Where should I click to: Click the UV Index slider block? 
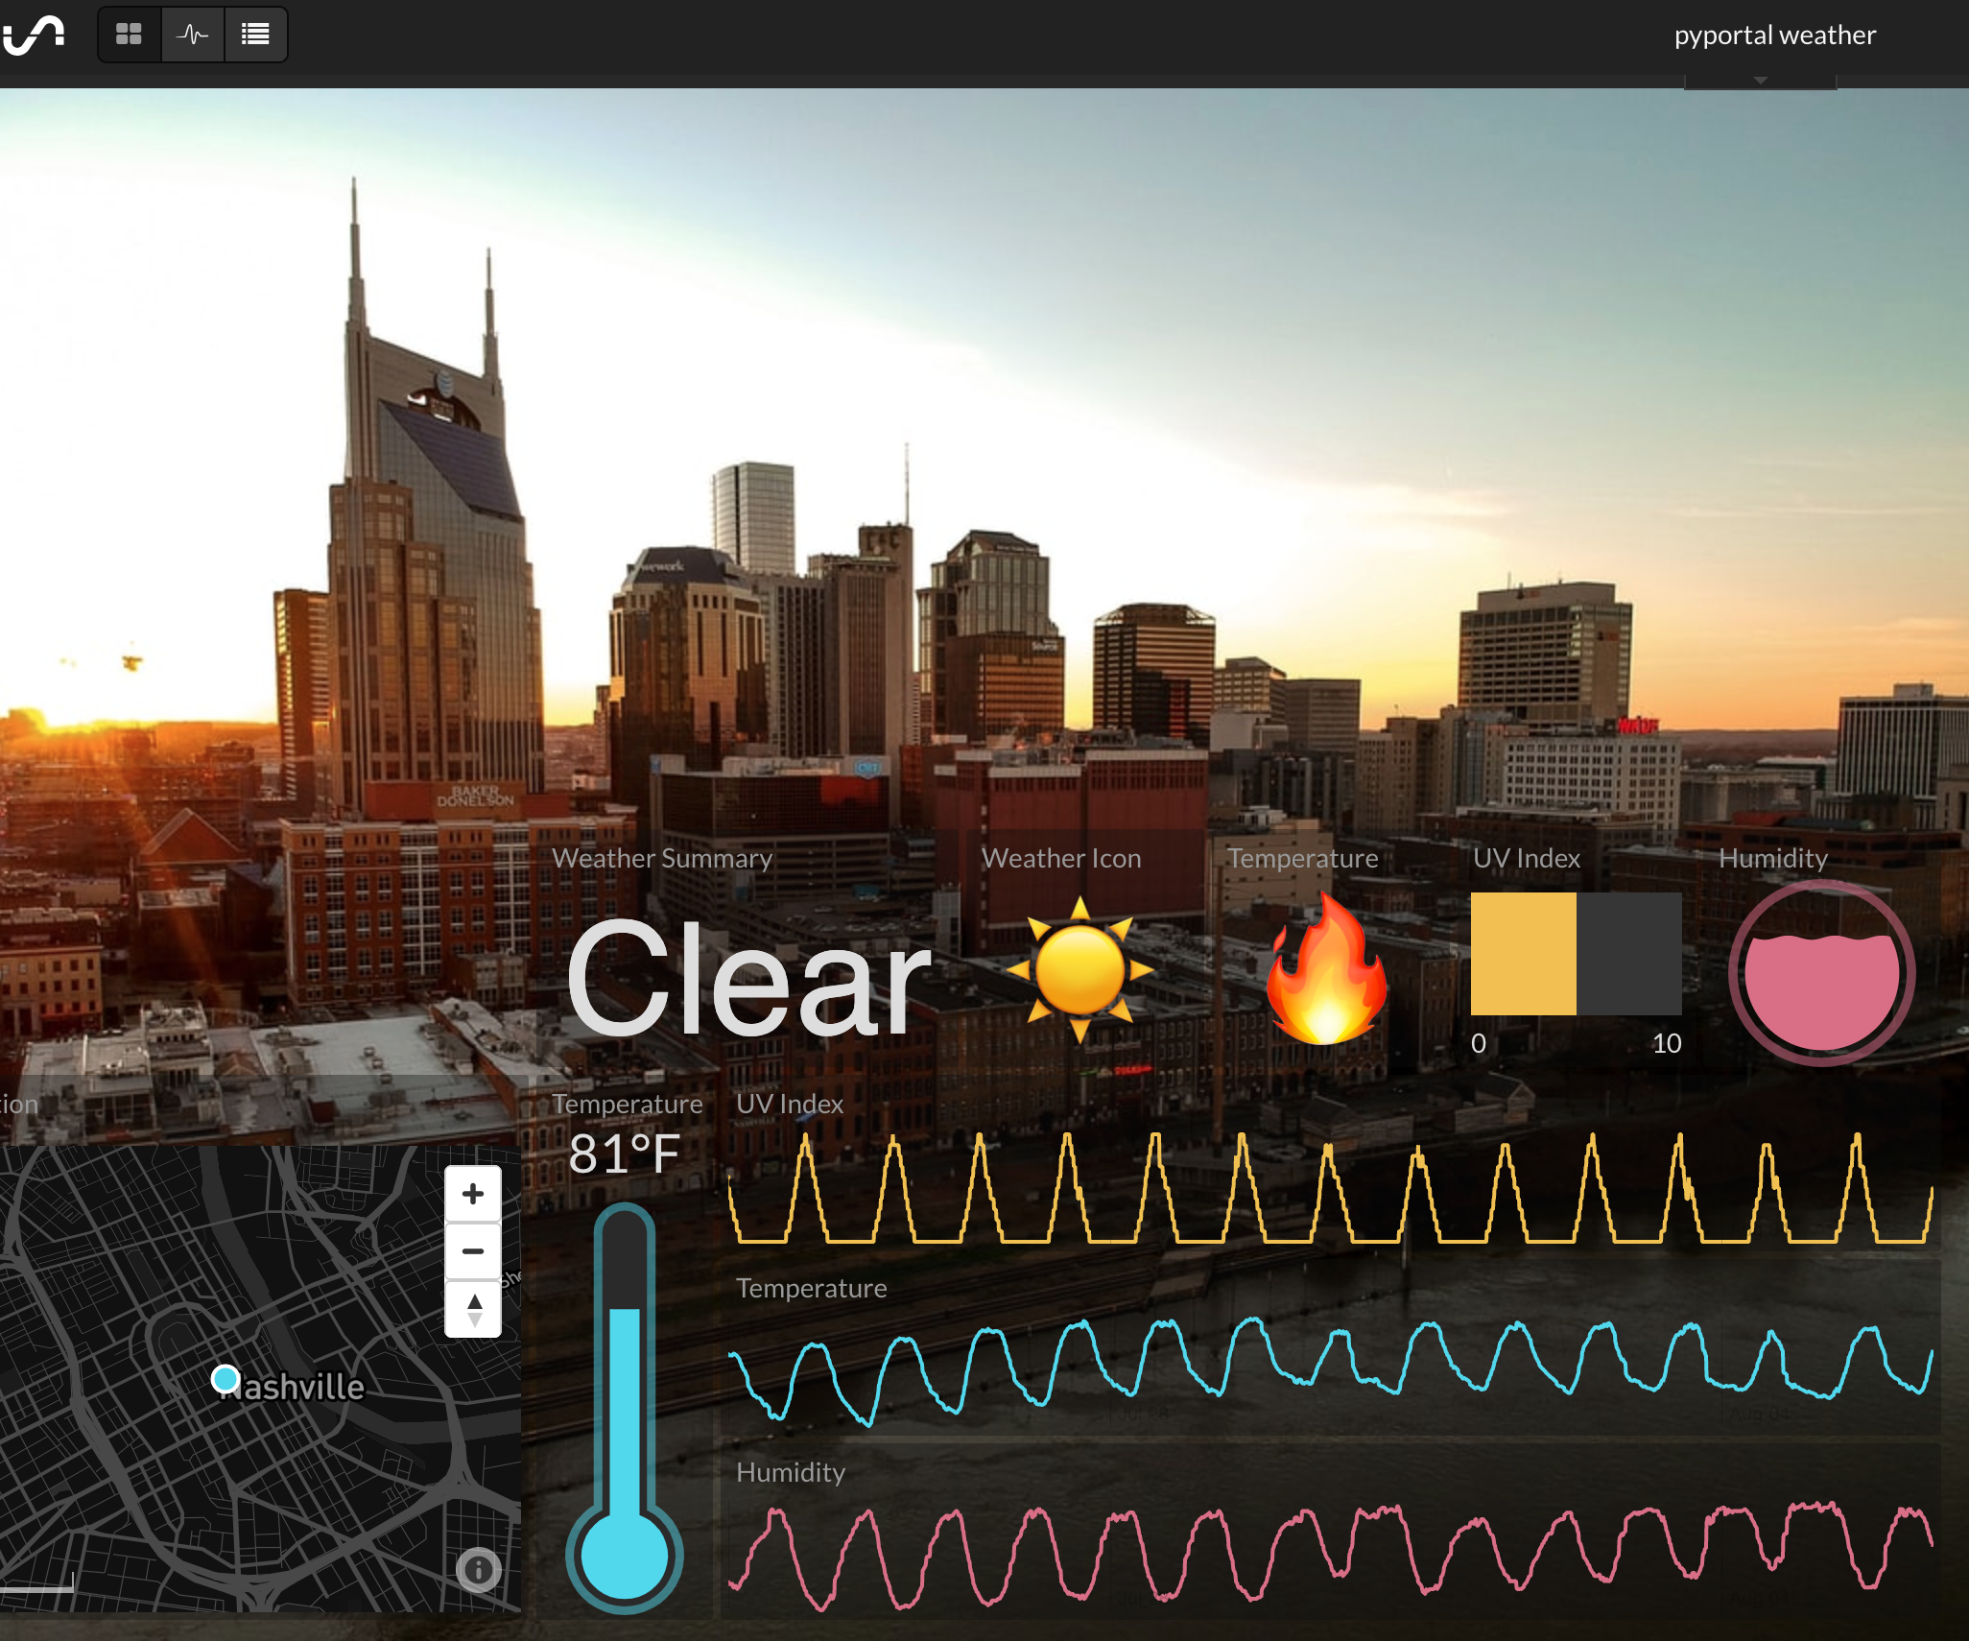click(1577, 955)
